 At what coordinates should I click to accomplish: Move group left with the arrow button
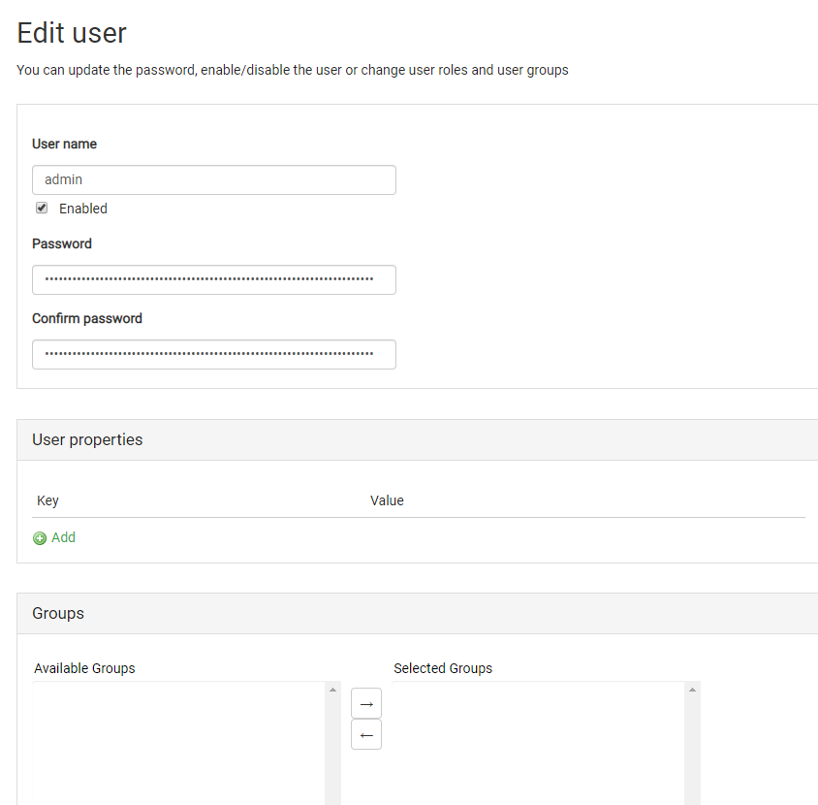point(366,734)
